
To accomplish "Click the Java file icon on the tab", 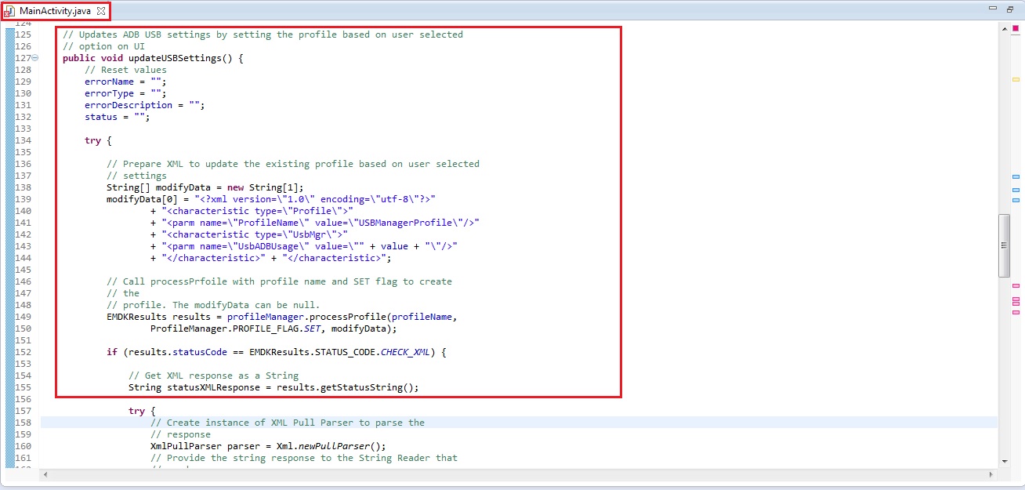I will tap(10, 11).
